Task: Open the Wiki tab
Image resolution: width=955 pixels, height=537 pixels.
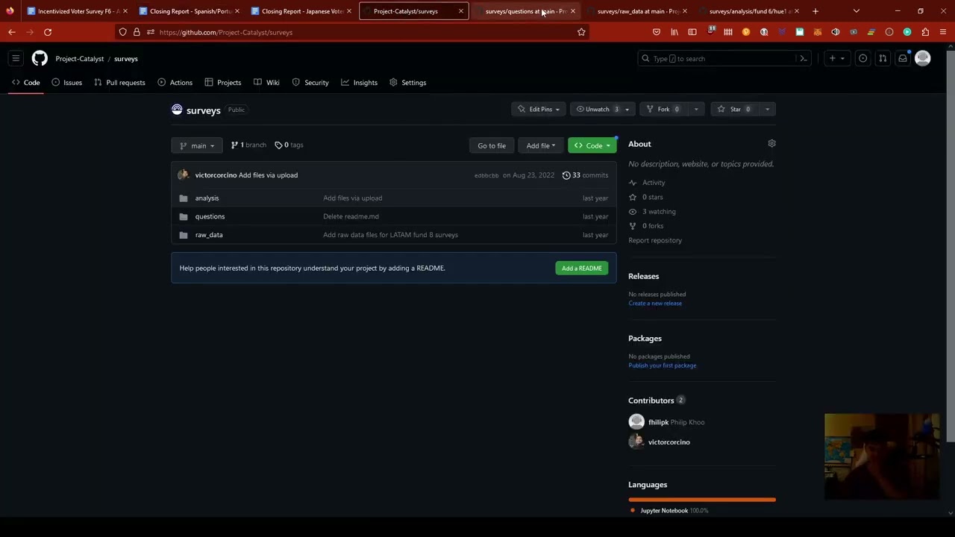Action: point(266,83)
